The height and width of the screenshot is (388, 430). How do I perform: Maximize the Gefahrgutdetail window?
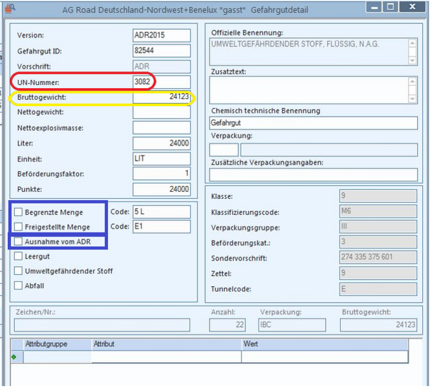click(x=391, y=6)
